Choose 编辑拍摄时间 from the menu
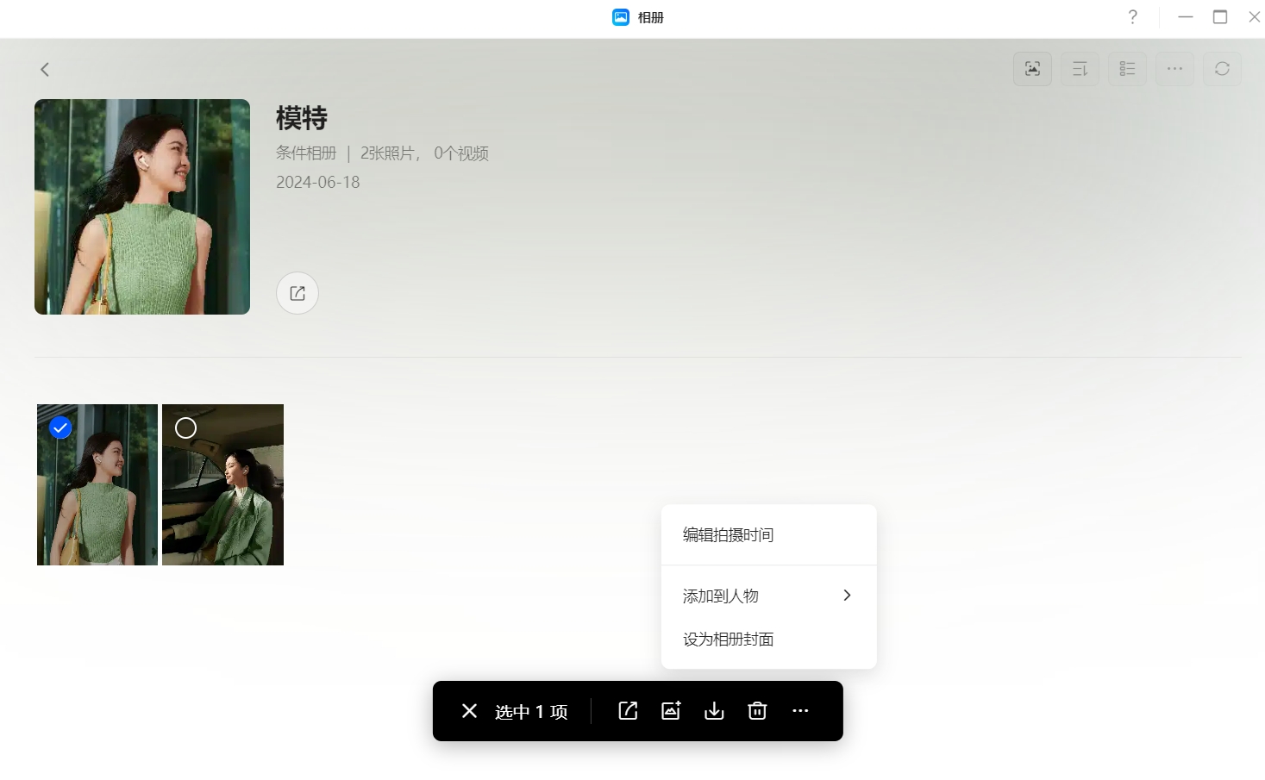 pos(728,535)
